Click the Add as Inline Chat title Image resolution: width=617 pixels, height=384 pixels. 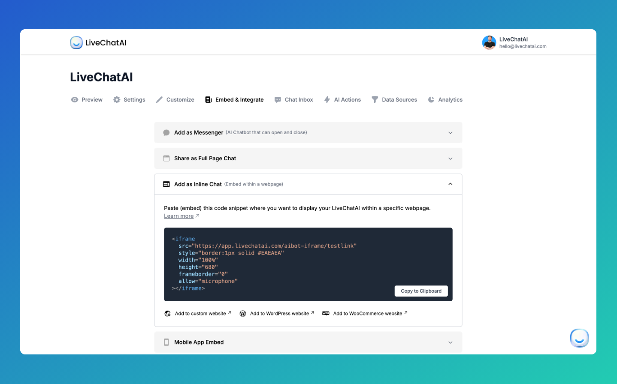point(198,184)
